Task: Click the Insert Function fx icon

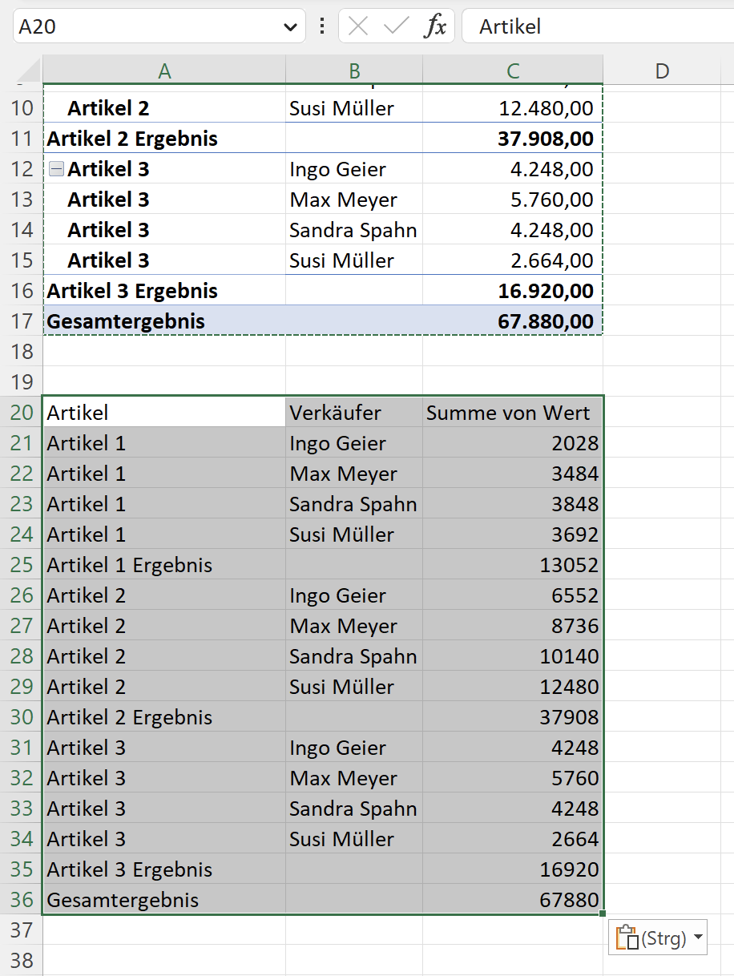Action: 435,26
